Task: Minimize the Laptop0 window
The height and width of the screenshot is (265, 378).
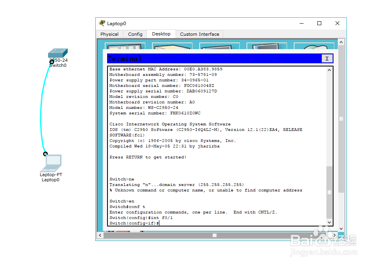Action: click(302, 23)
